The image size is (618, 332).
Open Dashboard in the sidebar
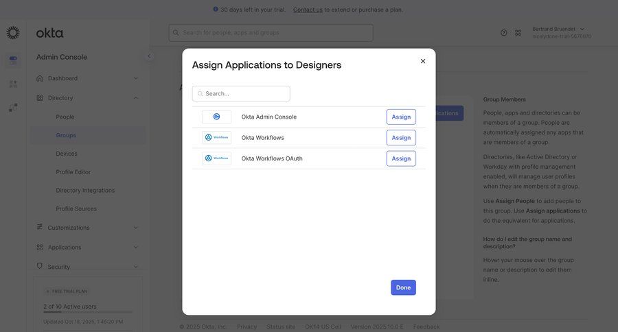click(x=62, y=78)
